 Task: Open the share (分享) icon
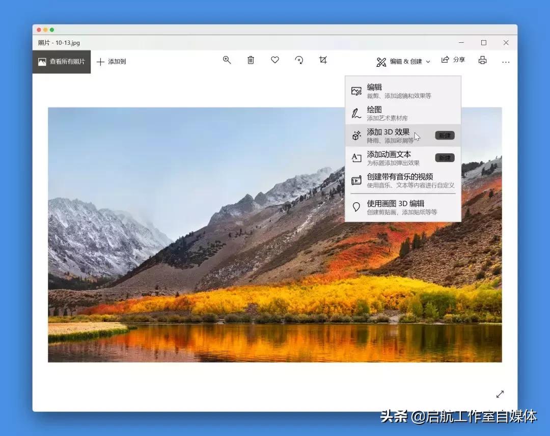pyautogui.click(x=453, y=60)
